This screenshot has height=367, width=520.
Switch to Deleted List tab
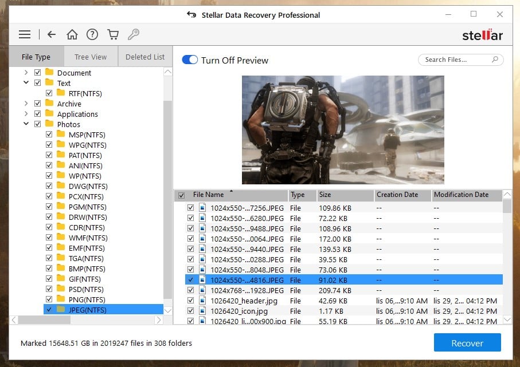coord(145,57)
